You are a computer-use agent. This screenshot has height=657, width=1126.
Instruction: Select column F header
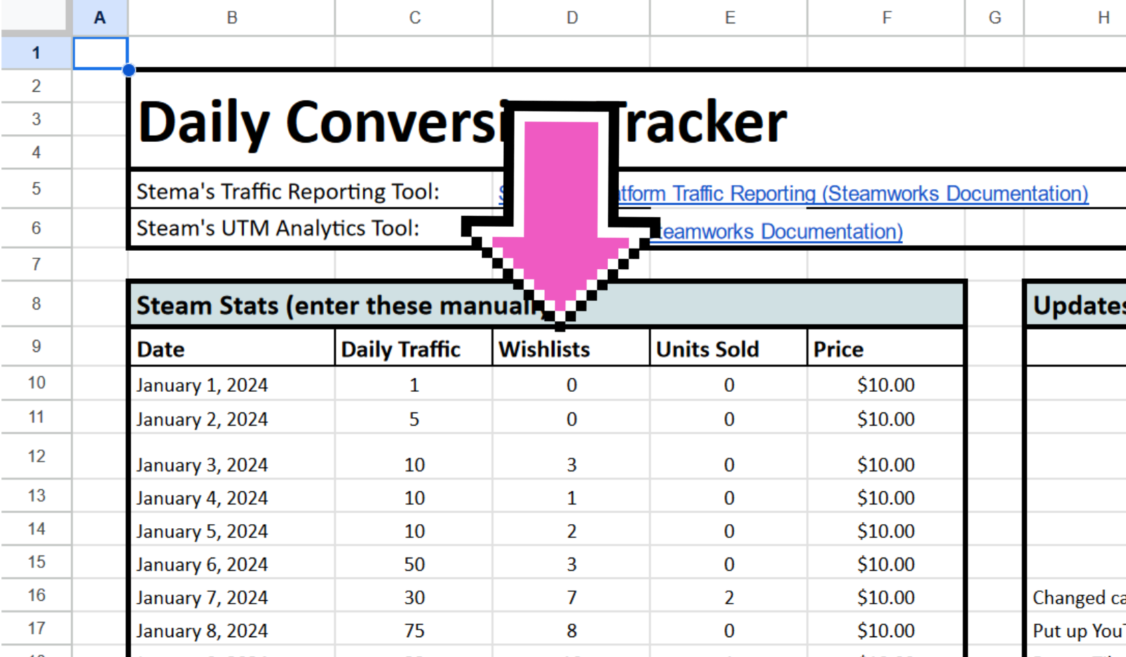click(x=886, y=18)
